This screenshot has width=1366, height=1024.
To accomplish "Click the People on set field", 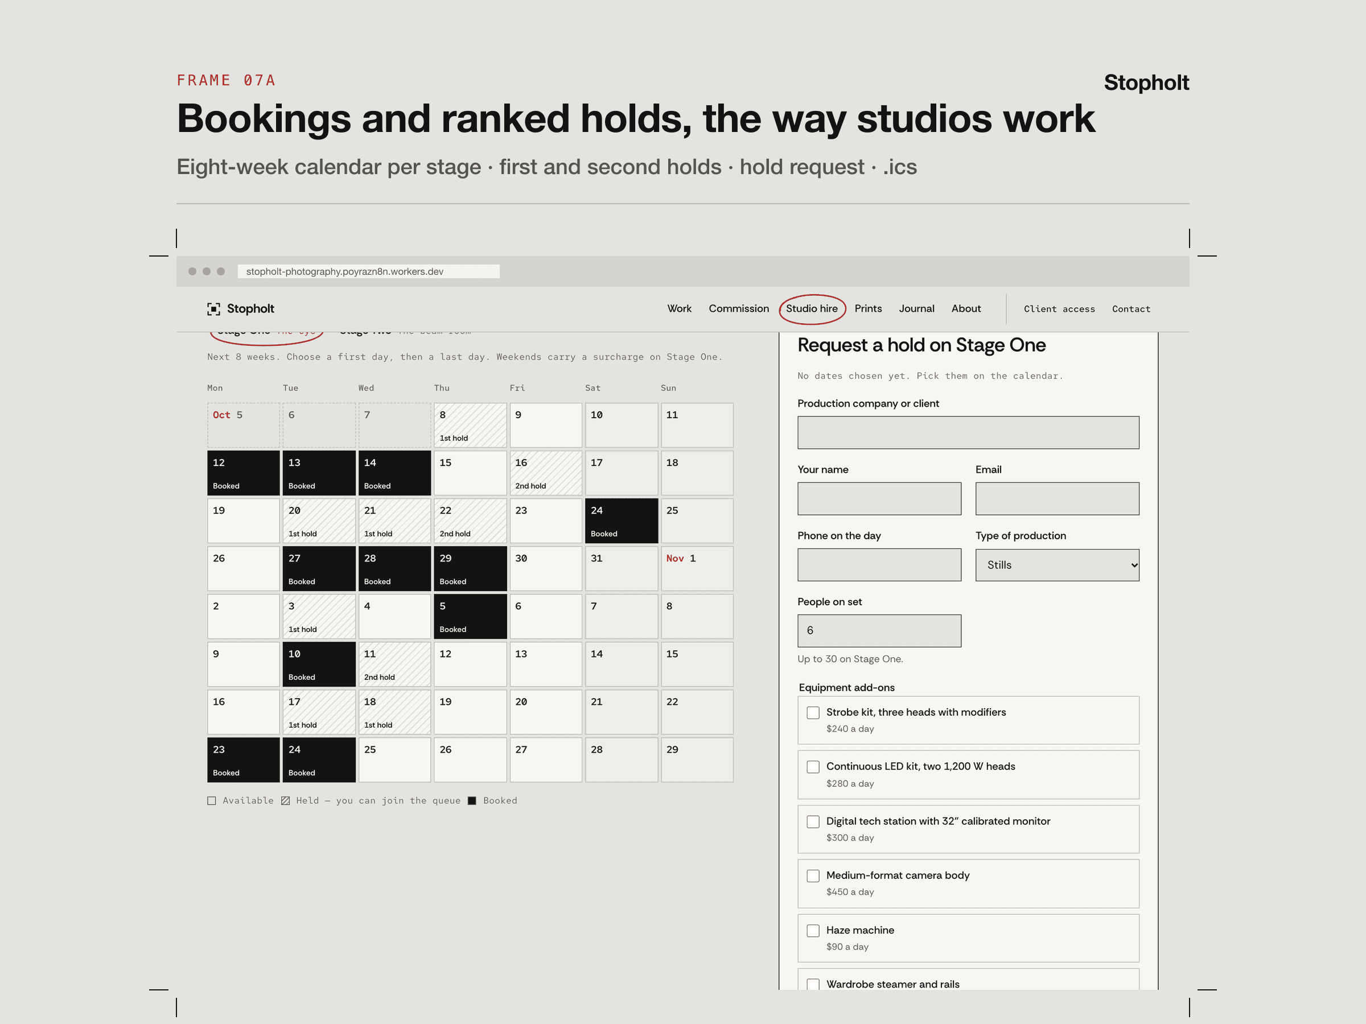I will (x=879, y=631).
